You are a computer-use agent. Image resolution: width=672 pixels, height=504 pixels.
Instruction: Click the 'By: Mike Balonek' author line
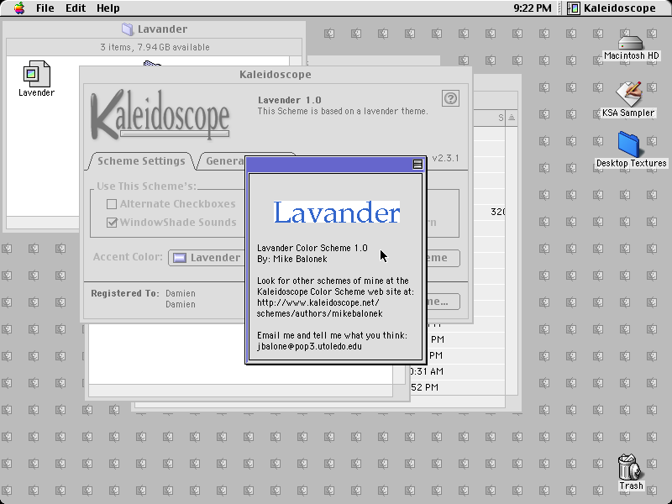coord(291,259)
